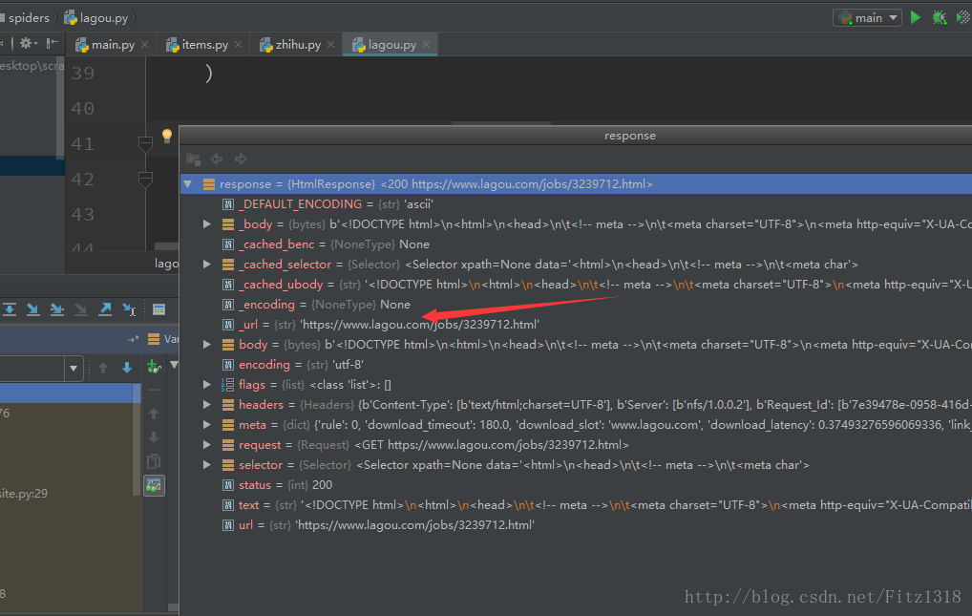The height and width of the screenshot is (616, 972).
Task: Select the status = 200 row
Action: coord(576,485)
